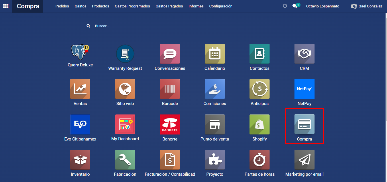Launch the Banorte app

click(170, 124)
